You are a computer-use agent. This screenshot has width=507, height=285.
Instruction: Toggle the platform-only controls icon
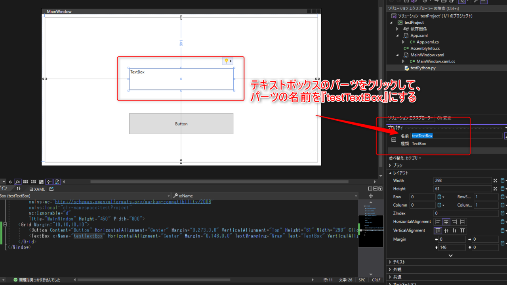pos(57,182)
